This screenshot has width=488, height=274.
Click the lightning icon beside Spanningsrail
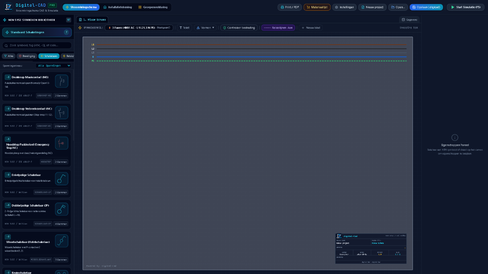click(80, 27)
